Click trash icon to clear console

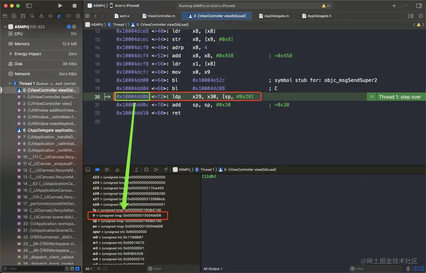tap(408, 269)
